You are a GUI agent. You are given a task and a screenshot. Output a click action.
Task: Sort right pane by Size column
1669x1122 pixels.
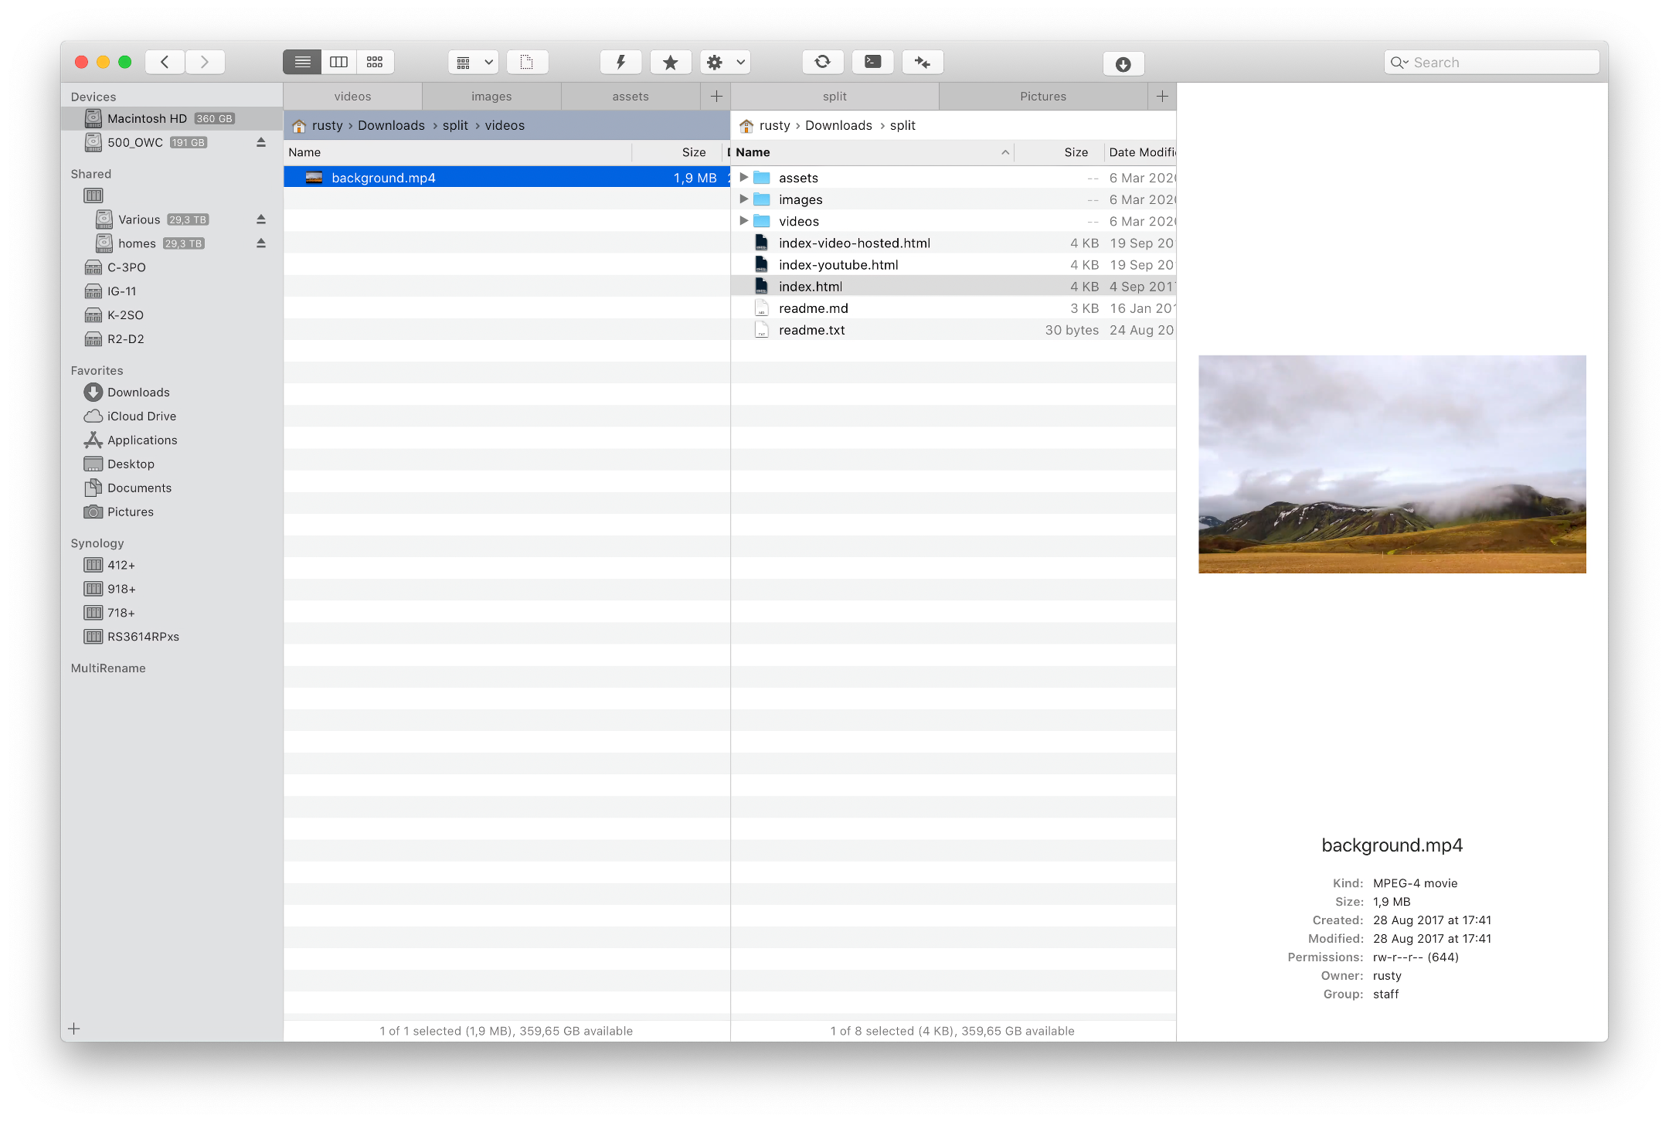click(x=1059, y=152)
